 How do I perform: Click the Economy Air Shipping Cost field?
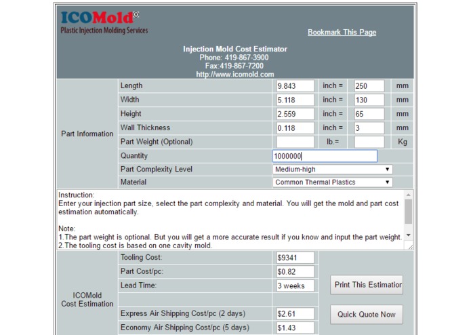click(x=295, y=328)
